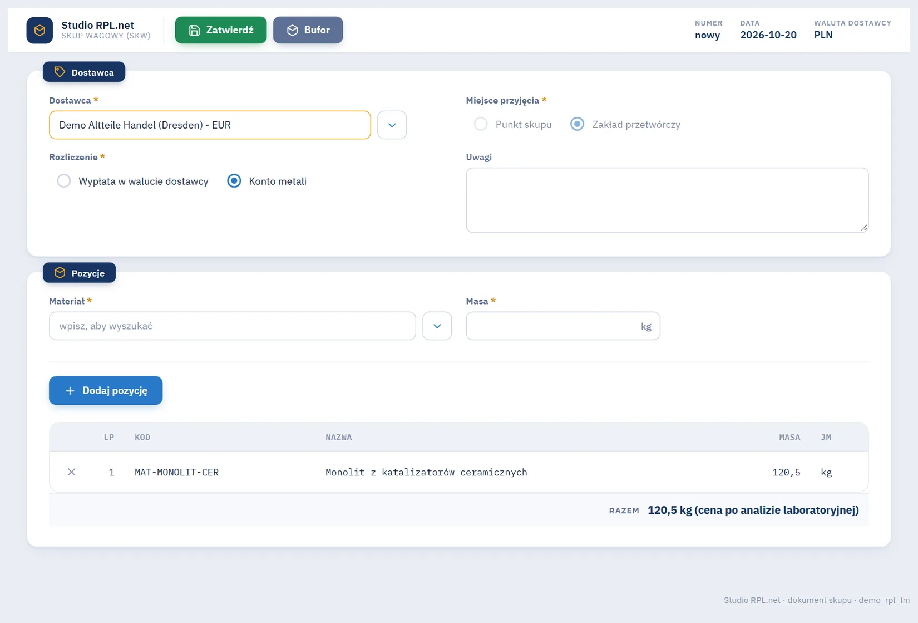The image size is (918, 623).
Task: Choose Punkt skupu as reception place
Action: (x=481, y=124)
